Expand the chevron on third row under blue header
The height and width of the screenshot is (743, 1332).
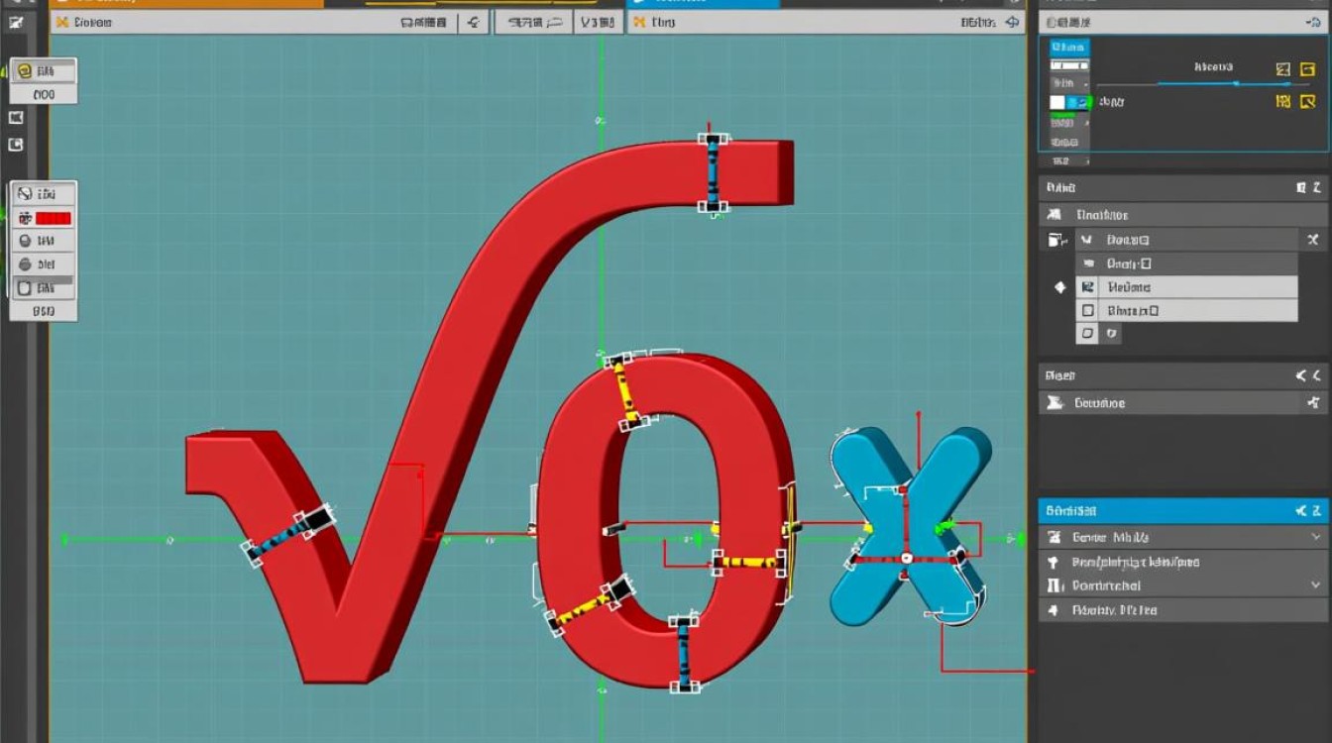tap(1316, 585)
